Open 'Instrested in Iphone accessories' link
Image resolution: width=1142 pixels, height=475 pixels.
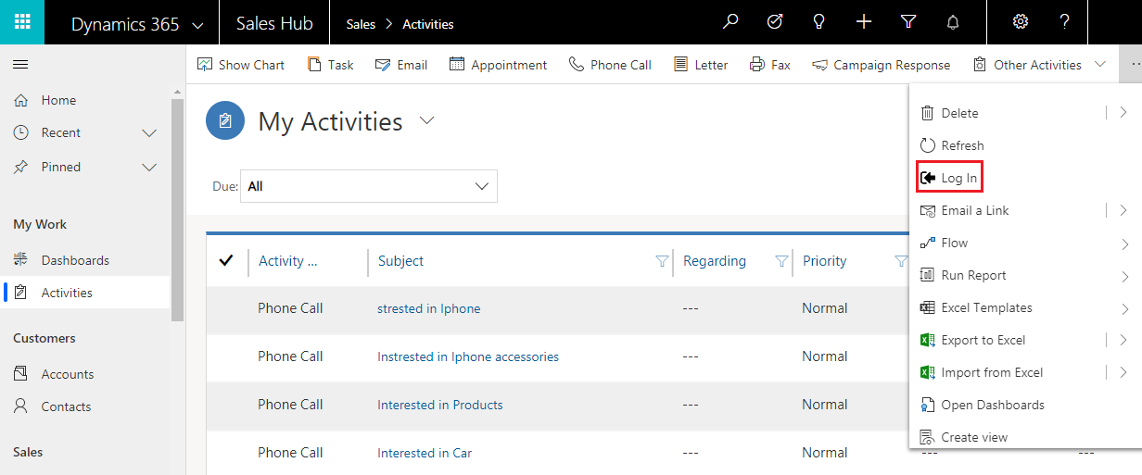click(x=468, y=356)
